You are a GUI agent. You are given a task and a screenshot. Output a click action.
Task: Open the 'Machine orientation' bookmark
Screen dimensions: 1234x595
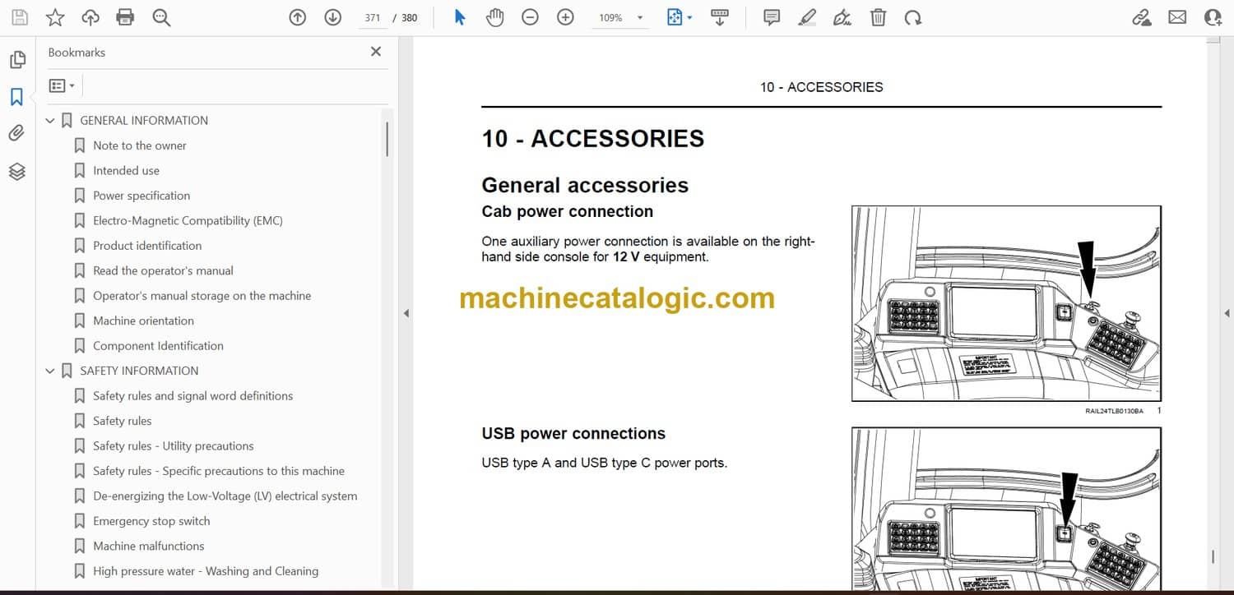[143, 321]
